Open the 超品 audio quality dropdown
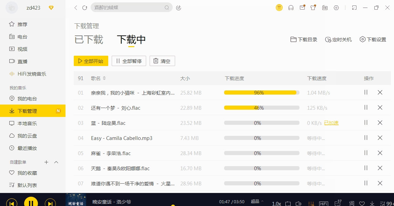The image size is (394, 206). [257, 202]
